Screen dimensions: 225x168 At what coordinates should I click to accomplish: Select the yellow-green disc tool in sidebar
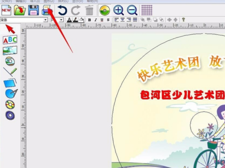[10, 105]
